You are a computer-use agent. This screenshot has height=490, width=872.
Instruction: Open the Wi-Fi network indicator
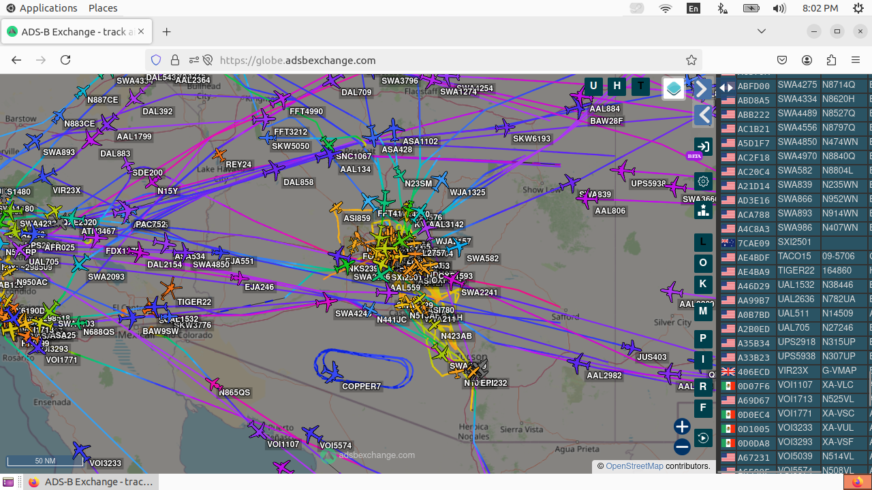666,8
